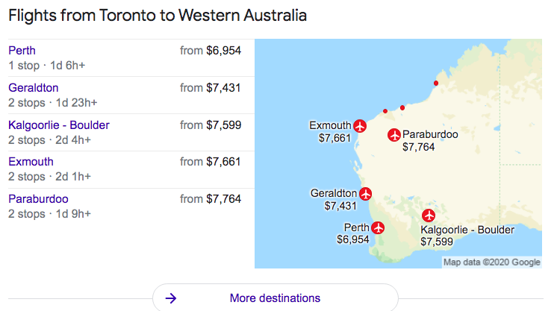557x311 pixels.
Task: Click the $7,764 Paraburdoo price label on map
Action: 418,147
